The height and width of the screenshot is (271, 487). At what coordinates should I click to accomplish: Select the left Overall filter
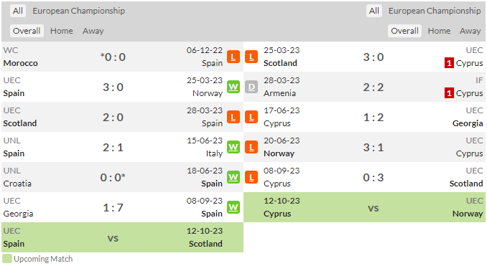[27, 31]
